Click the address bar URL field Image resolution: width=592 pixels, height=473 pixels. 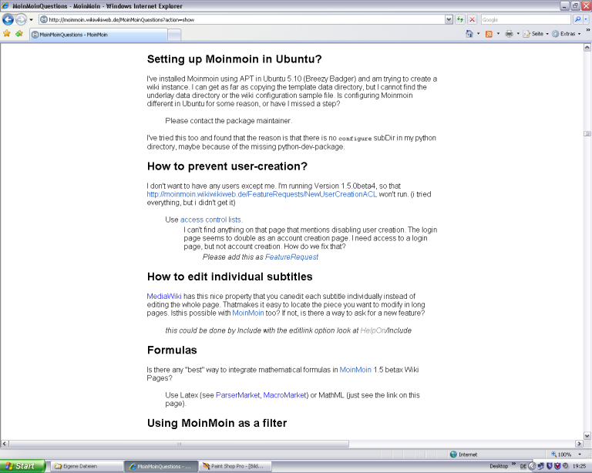click(x=241, y=19)
